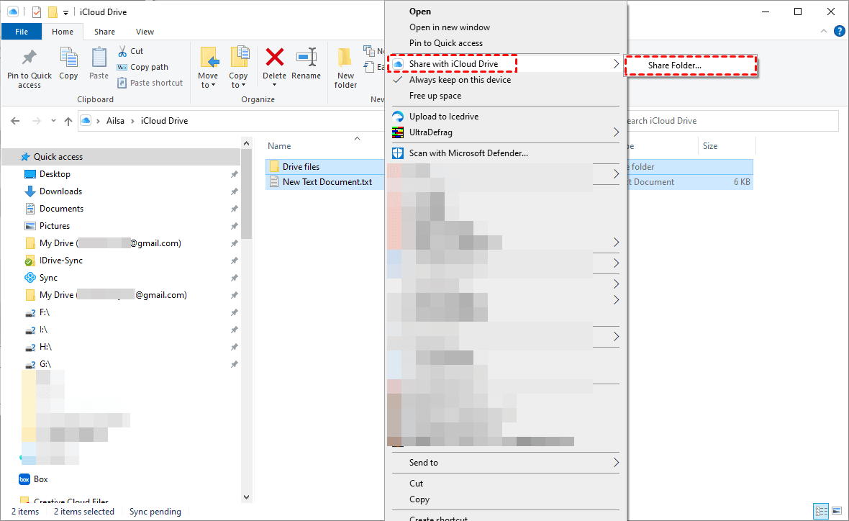Sort by the Size column header
The height and width of the screenshot is (521, 849).
[710, 146]
